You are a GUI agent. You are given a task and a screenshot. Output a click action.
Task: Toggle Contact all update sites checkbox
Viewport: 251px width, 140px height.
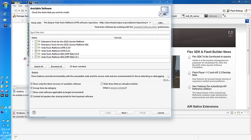[x=31, y=96]
